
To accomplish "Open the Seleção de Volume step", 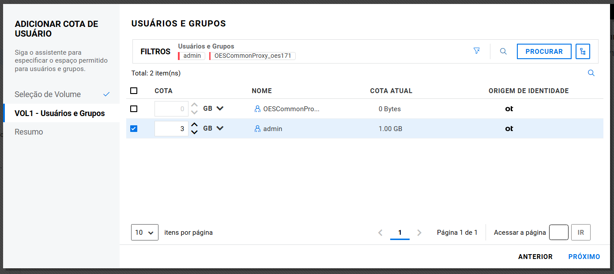I will coord(48,94).
